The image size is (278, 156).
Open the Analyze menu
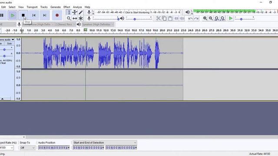(x=77, y=7)
